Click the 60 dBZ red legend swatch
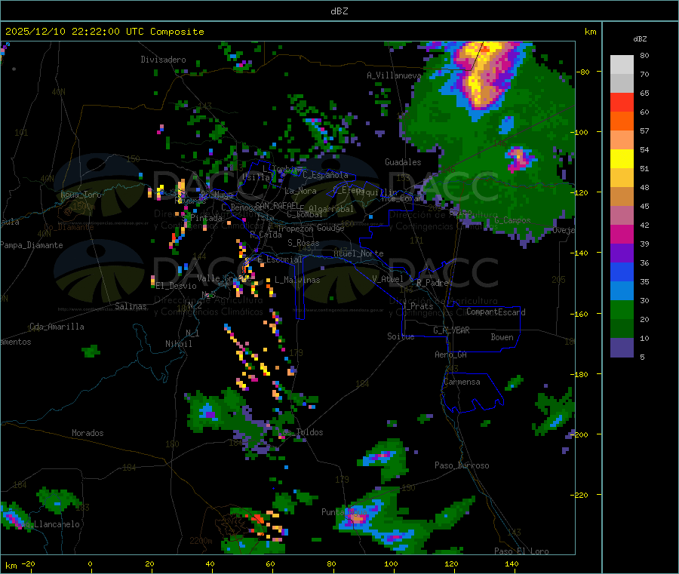 (622, 102)
